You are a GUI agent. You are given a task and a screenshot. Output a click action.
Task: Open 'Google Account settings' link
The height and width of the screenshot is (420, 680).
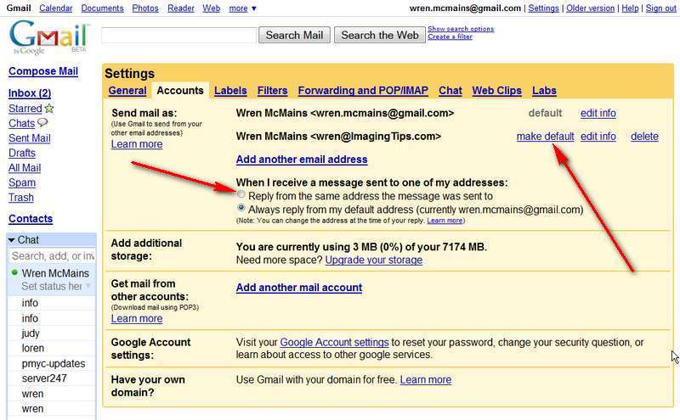click(334, 342)
